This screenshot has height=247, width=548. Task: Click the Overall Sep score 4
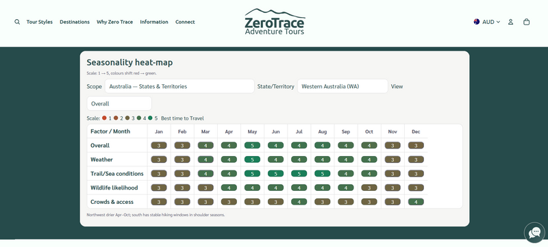346,146
